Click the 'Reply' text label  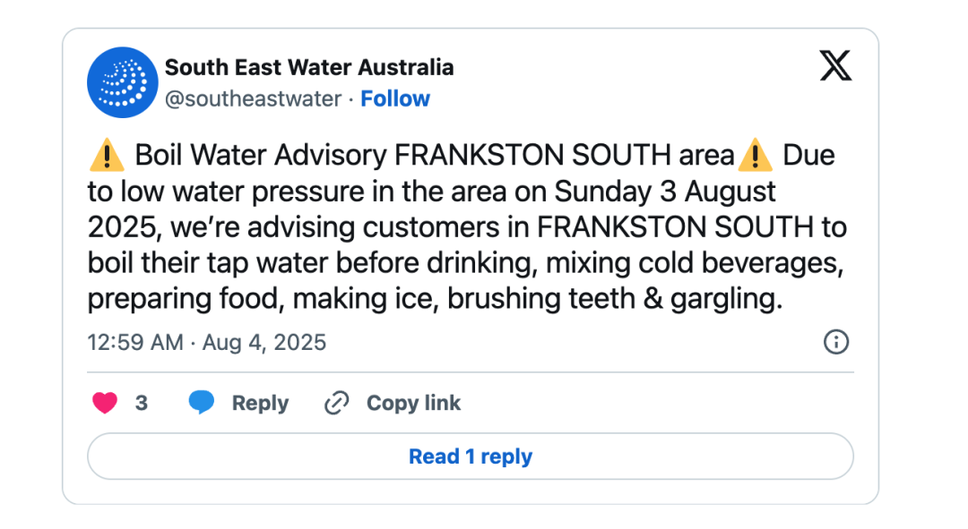[260, 403]
